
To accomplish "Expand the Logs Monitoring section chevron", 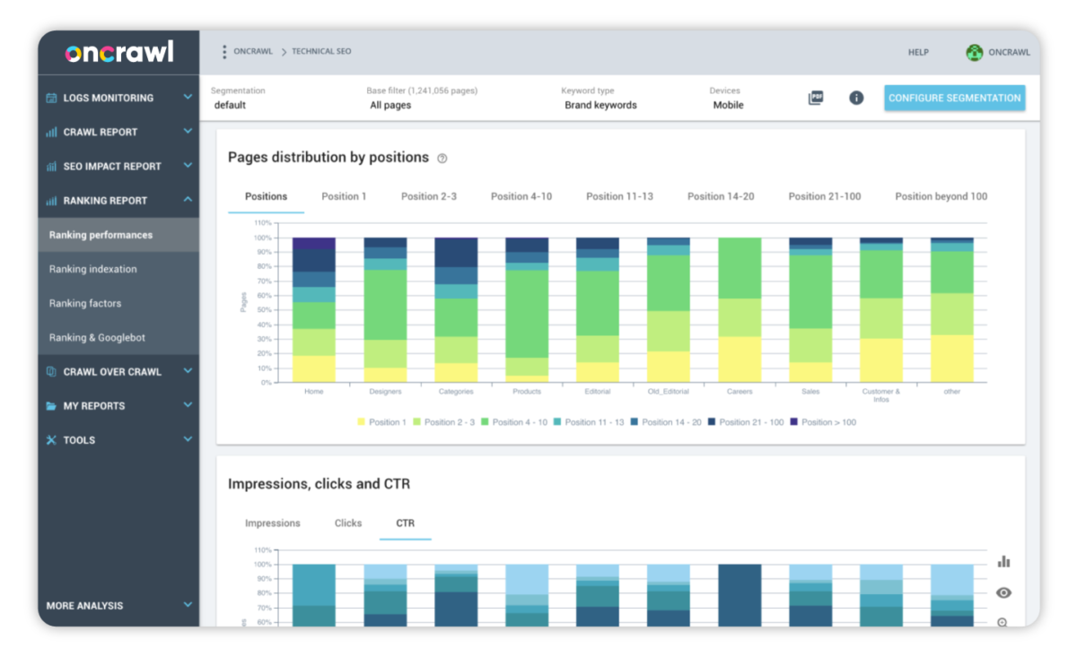I will pos(188,97).
